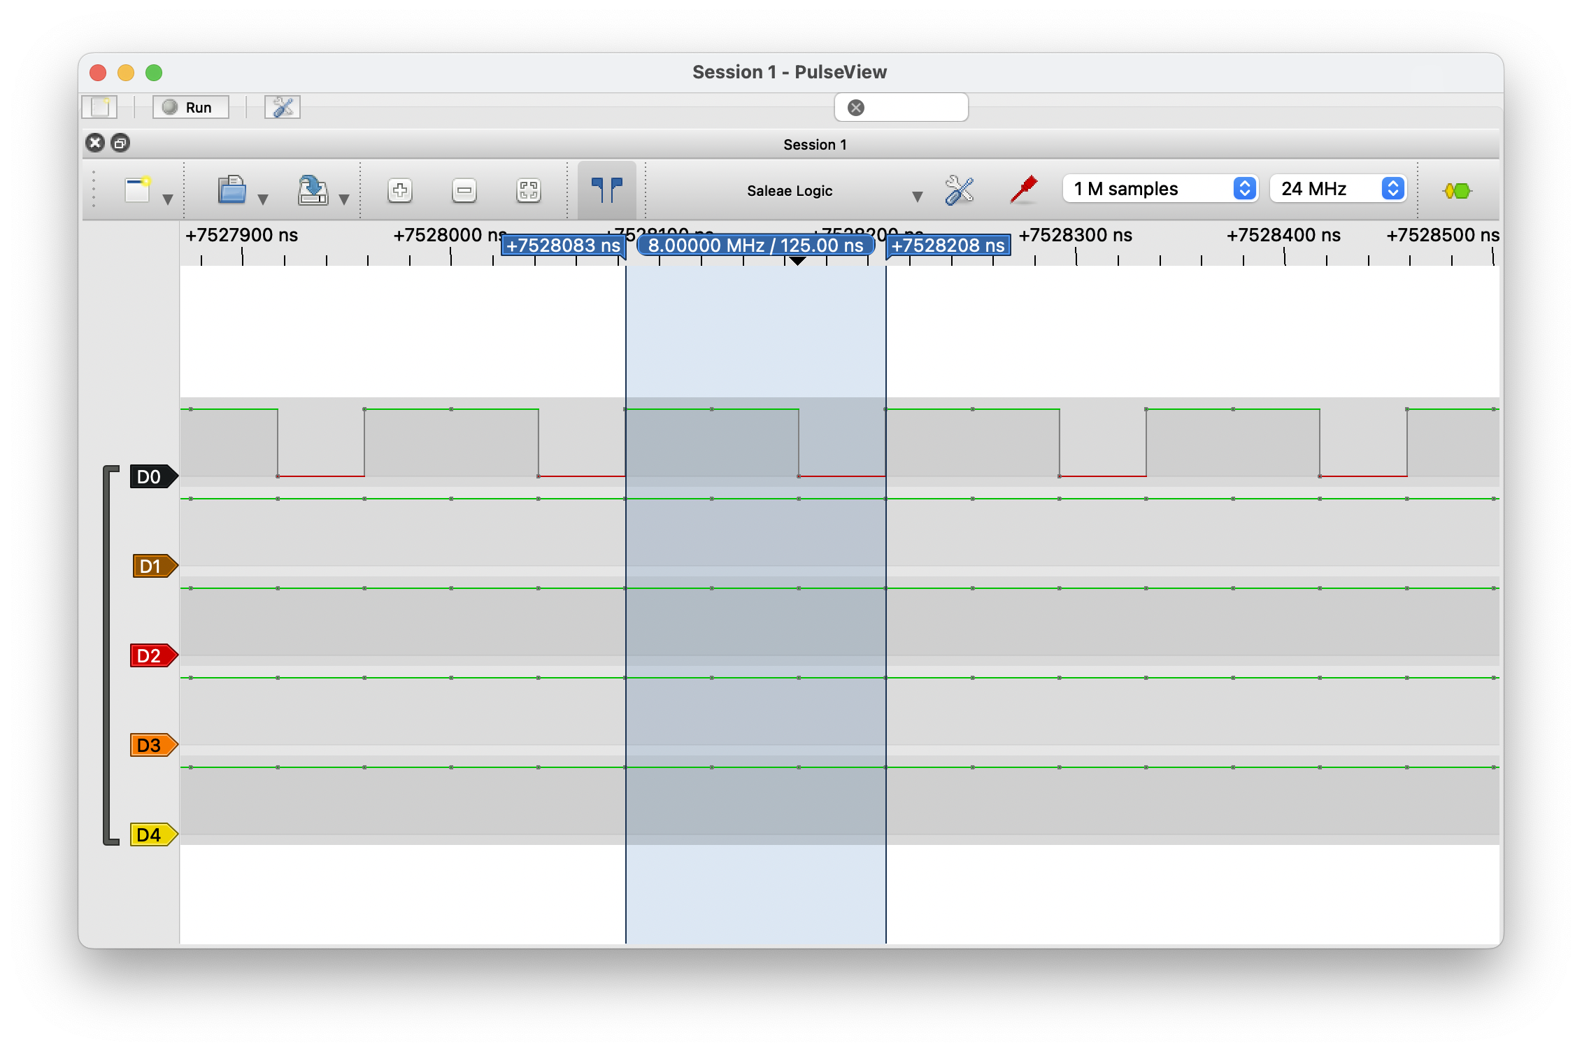The image size is (1582, 1052).
Task: Expand the Saleae Logic device dropdown arrow
Action: pyautogui.click(x=917, y=197)
